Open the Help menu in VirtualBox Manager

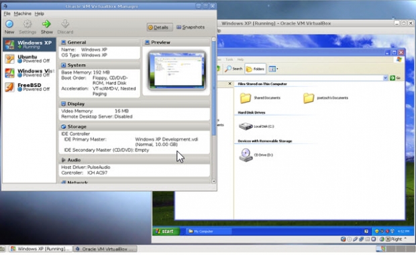(x=40, y=13)
